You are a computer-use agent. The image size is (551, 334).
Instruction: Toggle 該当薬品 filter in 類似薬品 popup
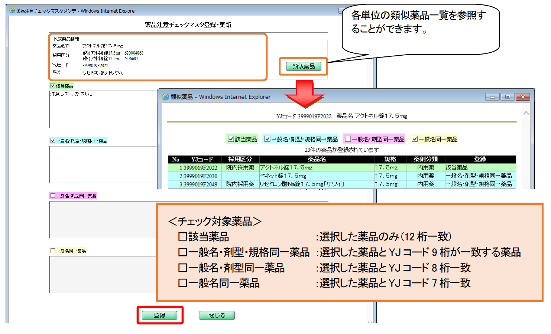click(231, 139)
